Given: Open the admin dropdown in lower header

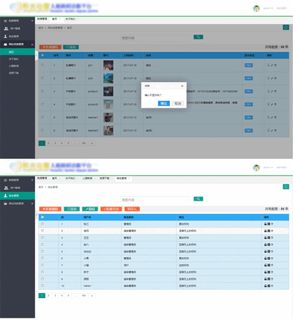Looking at the screenshot, I should tap(268, 168).
